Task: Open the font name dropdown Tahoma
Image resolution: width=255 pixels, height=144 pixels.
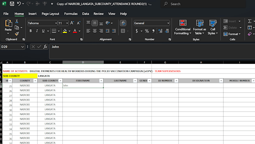Action: click(56, 23)
